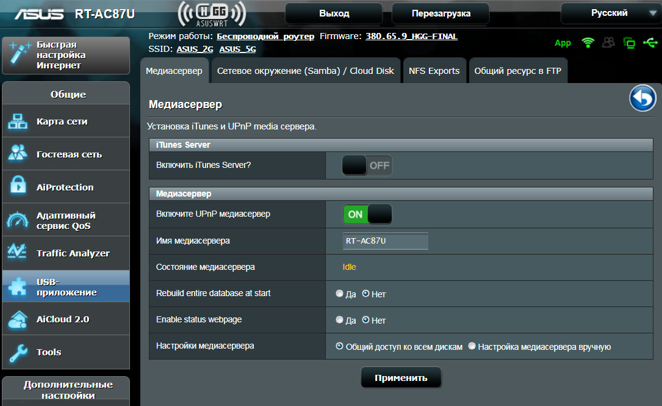The height and width of the screenshot is (406, 662).
Task: Switch to Samba / Cloud Disk tab
Action: point(305,71)
